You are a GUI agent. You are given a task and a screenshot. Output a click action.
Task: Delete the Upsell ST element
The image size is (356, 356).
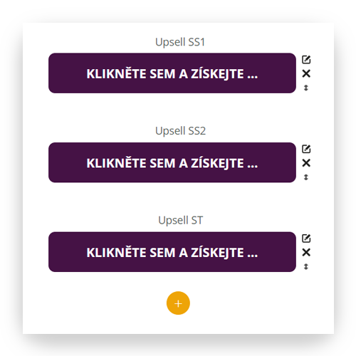[306, 252]
